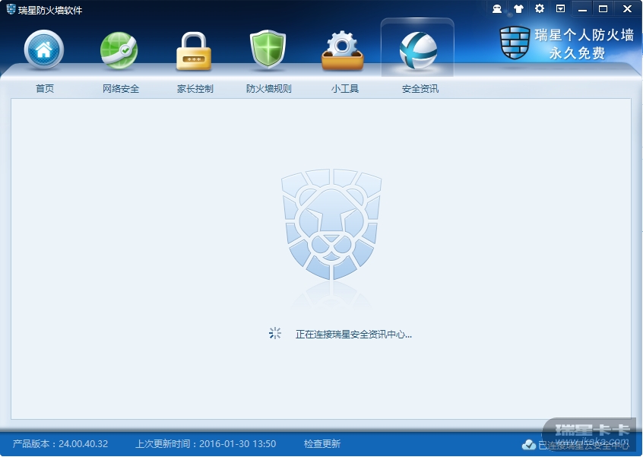Expand the title bar dropdown menu icon

[561, 8]
